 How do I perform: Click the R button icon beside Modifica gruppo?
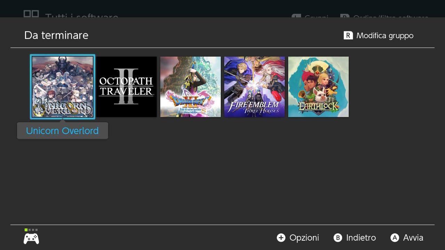pyautogui.click(x=348, y=35)
